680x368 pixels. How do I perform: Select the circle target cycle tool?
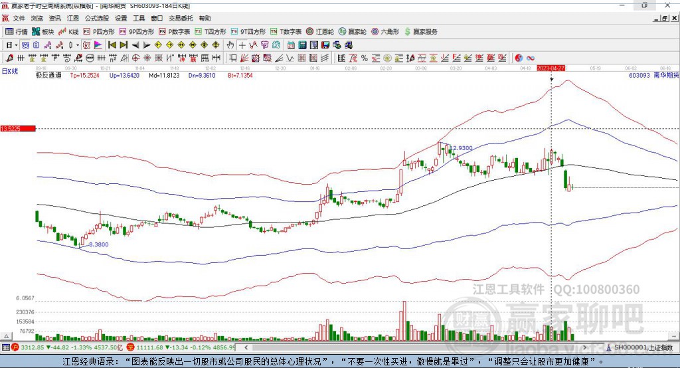pyautogui.click(x=135, y=58)
